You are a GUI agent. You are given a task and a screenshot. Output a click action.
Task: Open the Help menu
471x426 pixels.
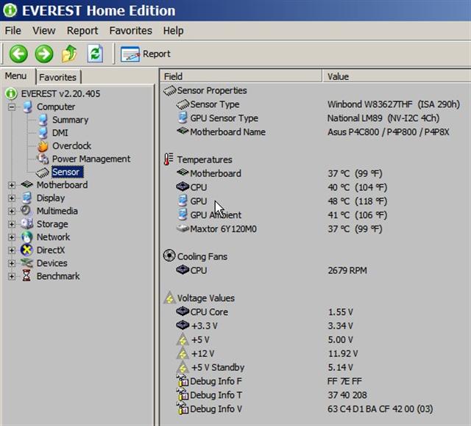pyautogui.click(x=174, y=31)
